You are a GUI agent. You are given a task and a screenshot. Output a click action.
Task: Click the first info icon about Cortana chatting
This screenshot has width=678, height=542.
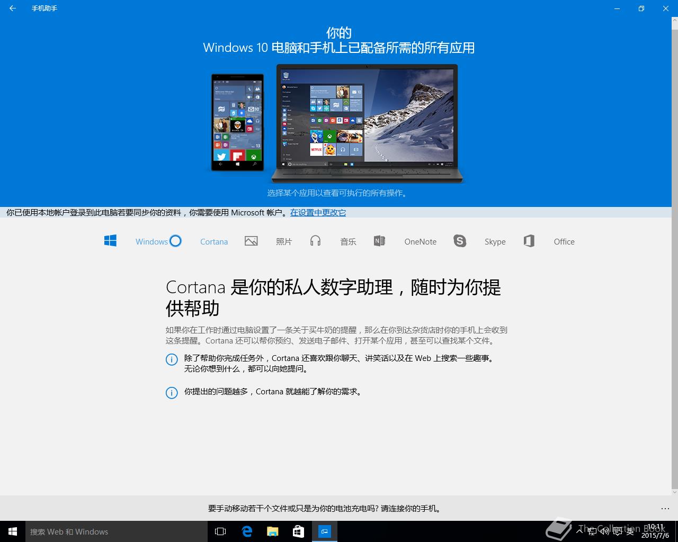tap(172, 359)
